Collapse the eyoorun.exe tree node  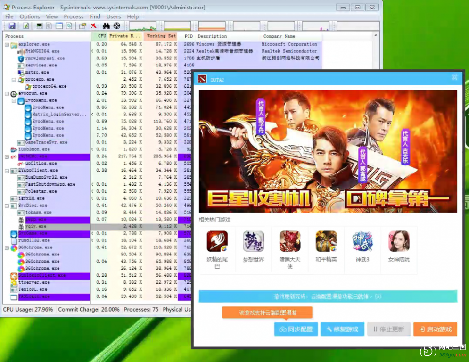click(x=7, y=94)
